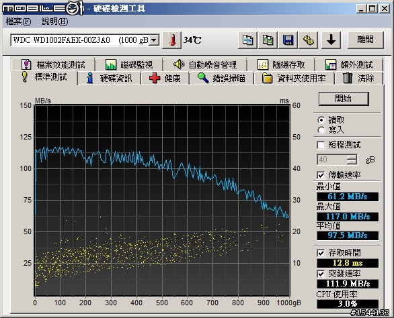Select the 讀取 read radio button
Image resolution: width=394 pixels, height=318 pixels.
pyautogui.click(x=321, y=120)
